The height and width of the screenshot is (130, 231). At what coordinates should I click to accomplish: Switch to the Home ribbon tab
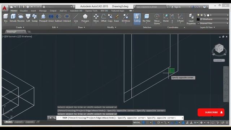pyautogui.click(x=14, y=11)
